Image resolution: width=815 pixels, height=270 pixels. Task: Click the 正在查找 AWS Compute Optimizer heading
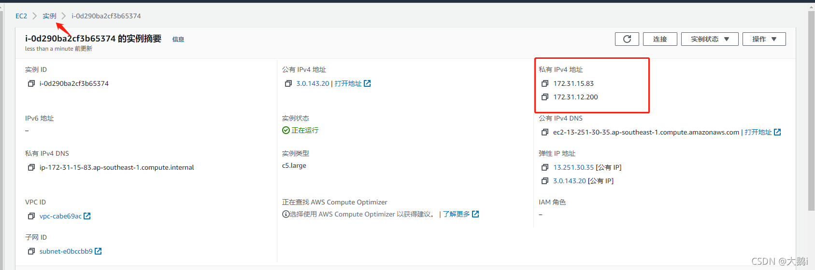click(335, 202)
